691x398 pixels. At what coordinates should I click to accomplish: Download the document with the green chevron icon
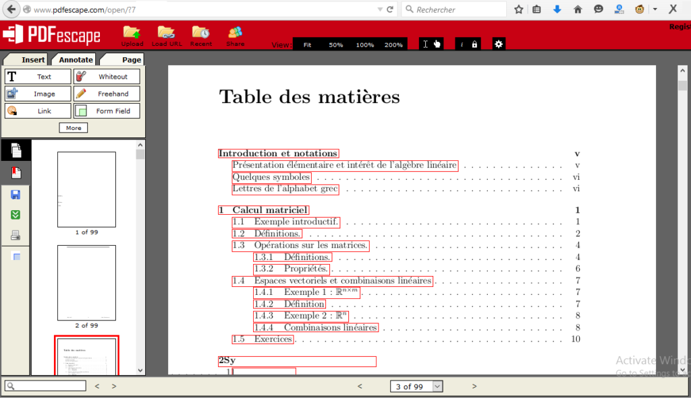pyautogui.click(x=15, y=214)
